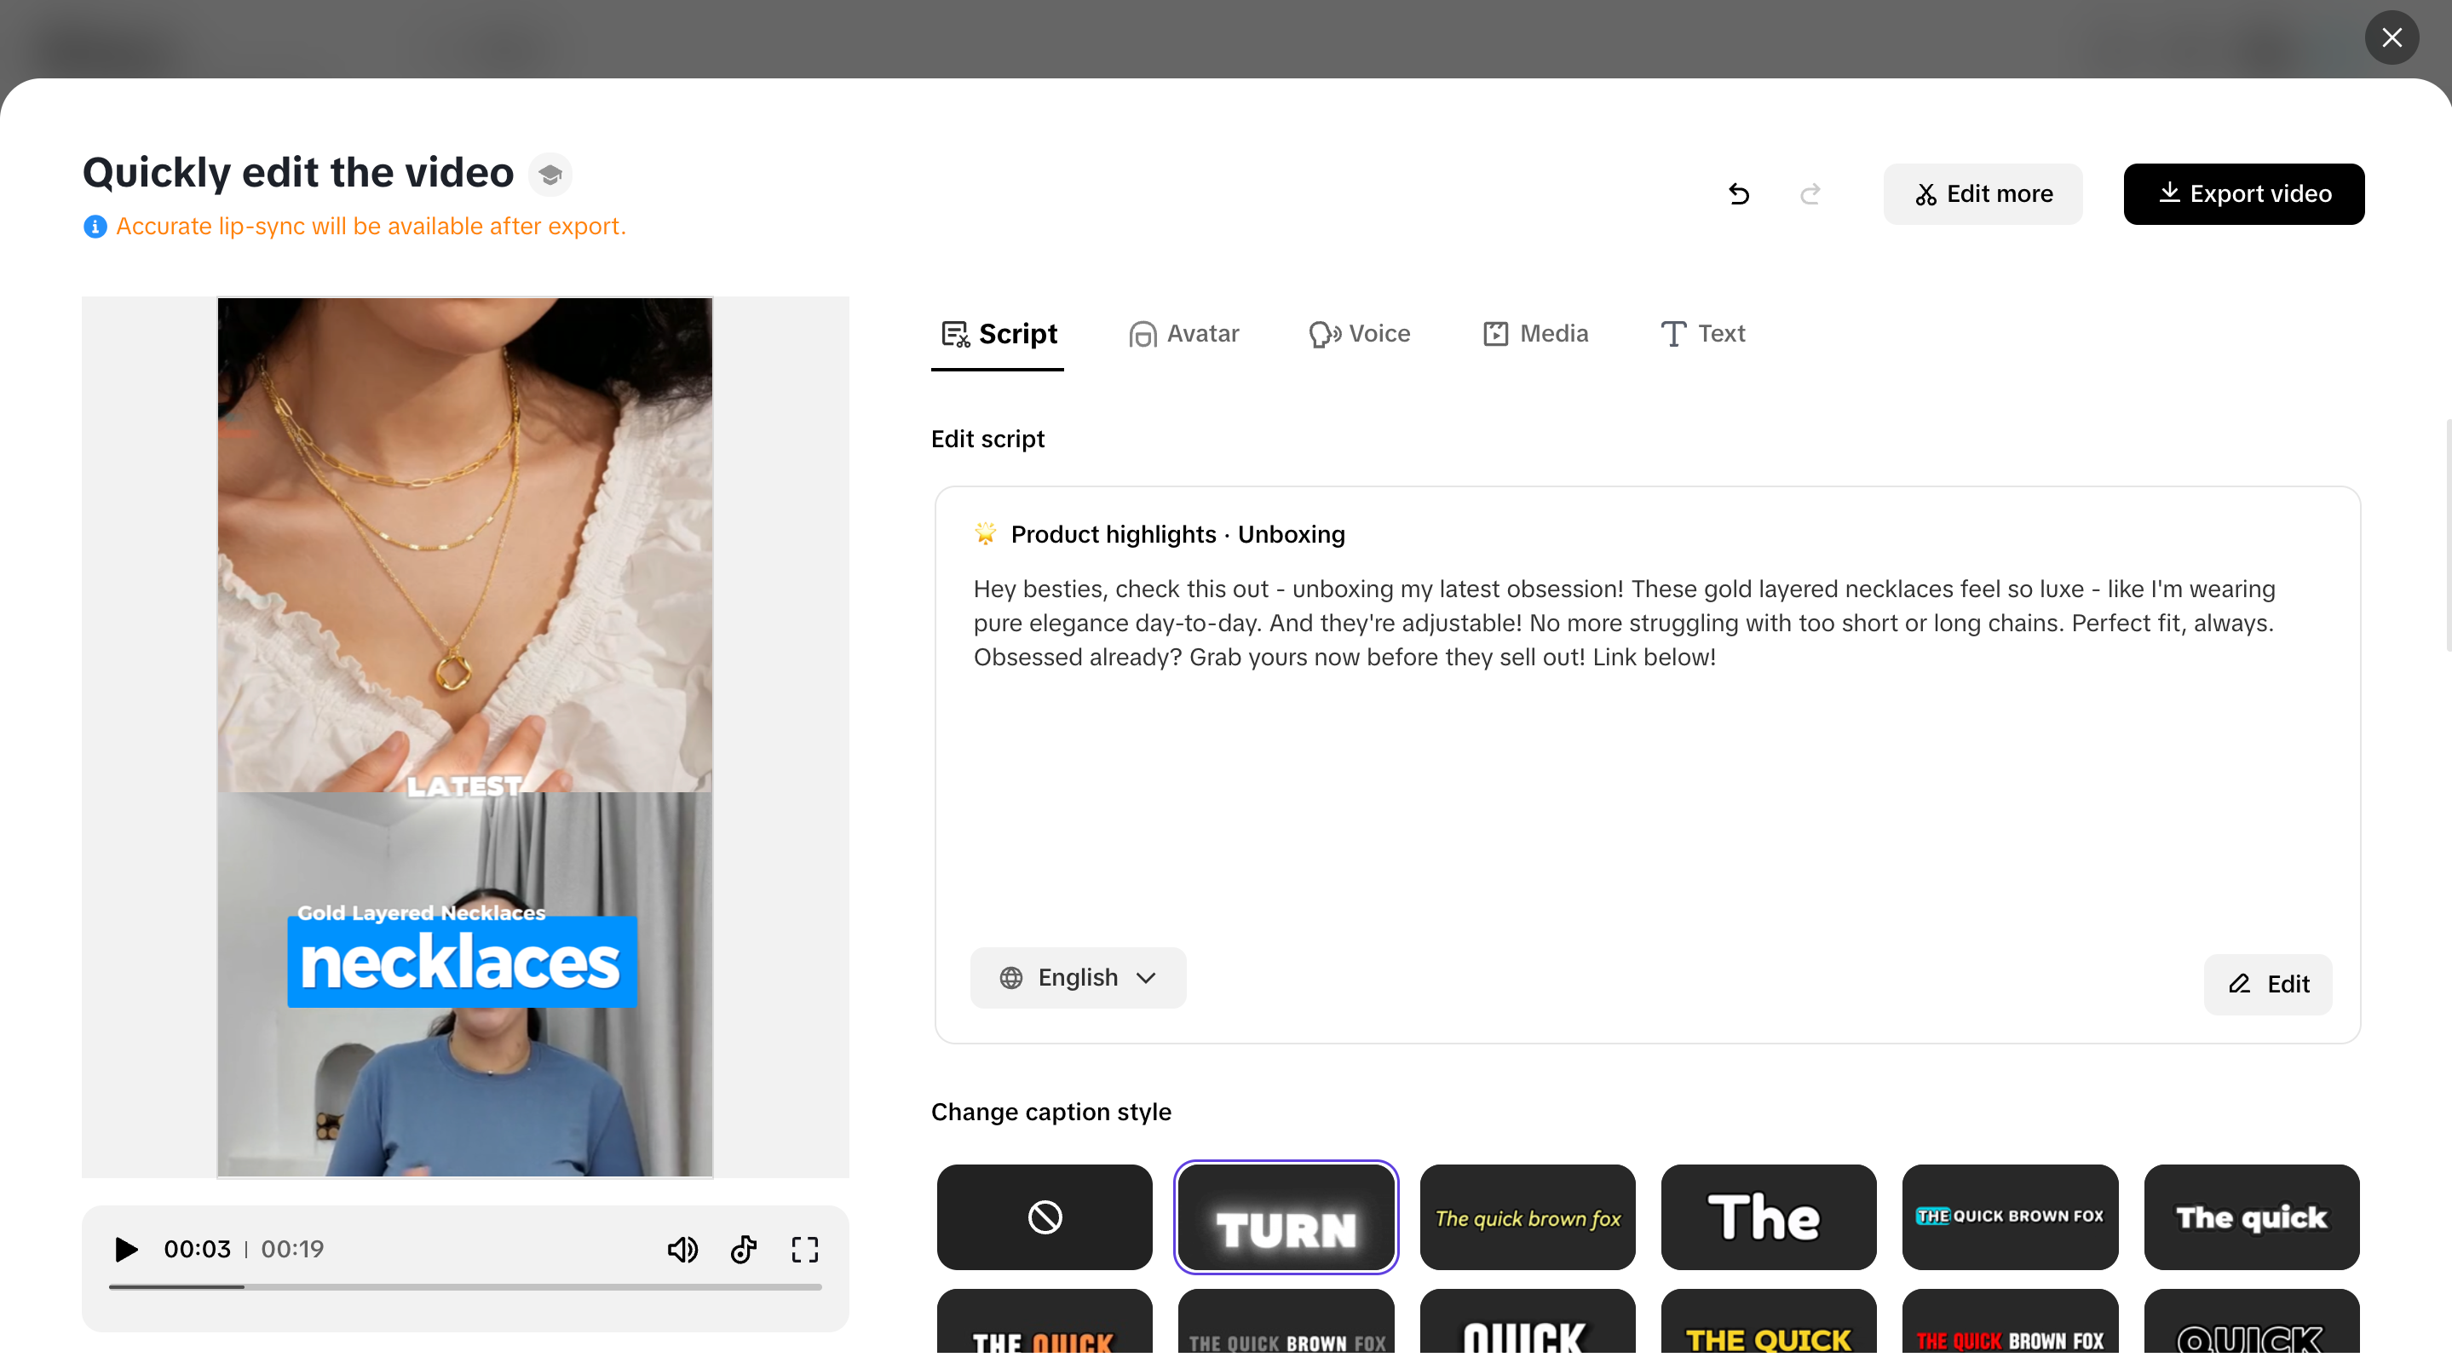Open the Media tab
The height and width of the screenshot is (1363, 2452).
click(x=1535, y=334)
